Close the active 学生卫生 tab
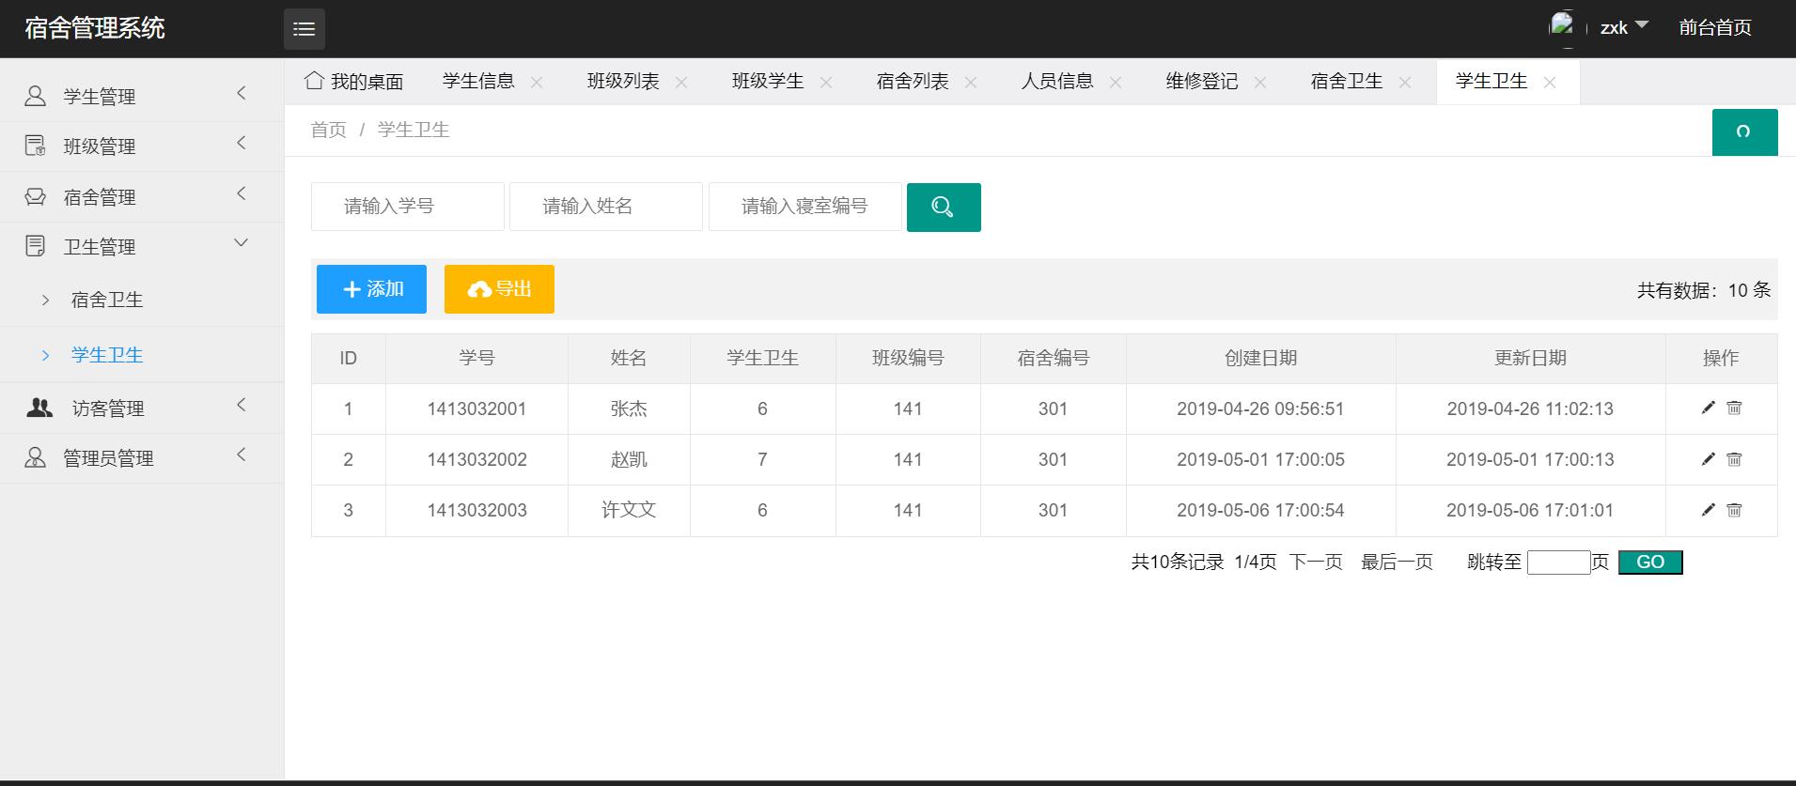The height and width of the screenshot is (786, 1796). point(1550,83)
